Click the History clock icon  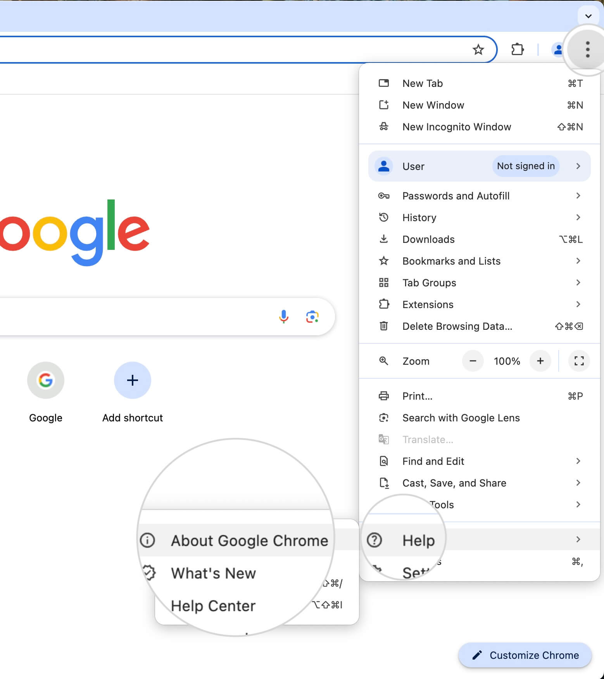pos(383,217)
